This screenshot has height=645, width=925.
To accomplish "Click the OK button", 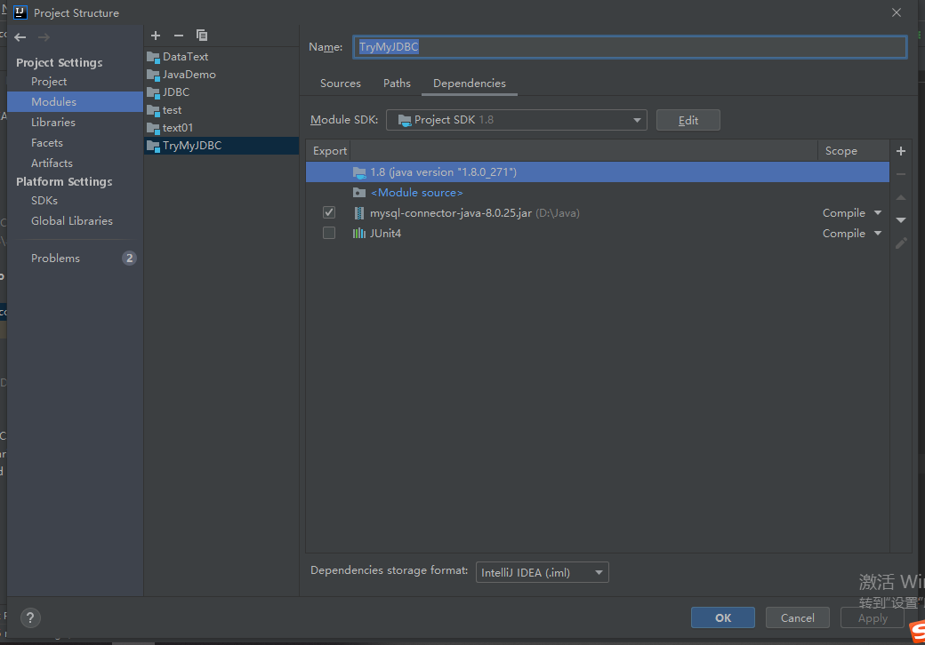I will (x=722, y=617).
